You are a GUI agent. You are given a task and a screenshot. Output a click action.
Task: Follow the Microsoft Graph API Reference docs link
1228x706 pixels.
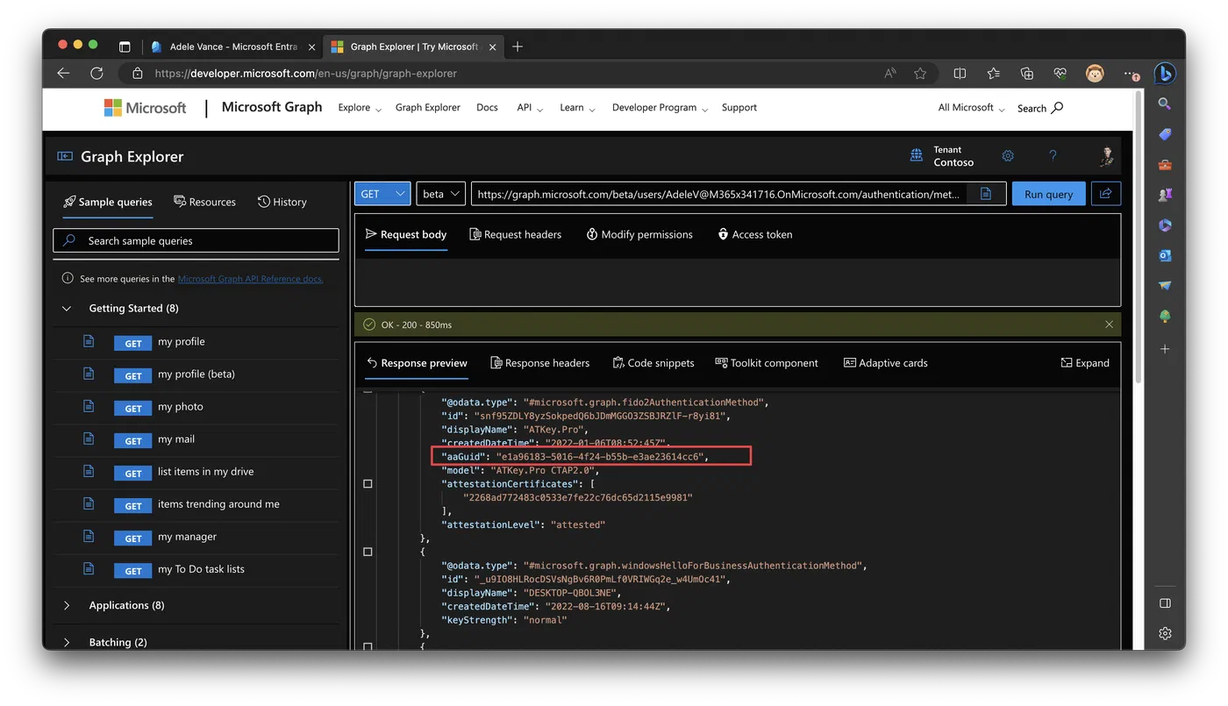click(250, 279)
